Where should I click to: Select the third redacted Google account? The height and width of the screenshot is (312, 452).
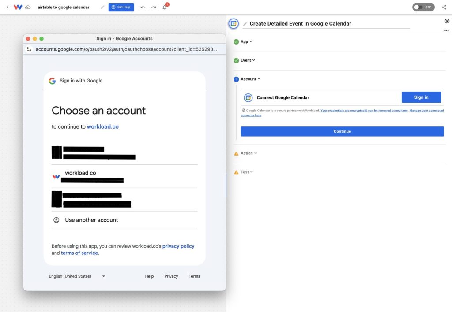[124, 200]
